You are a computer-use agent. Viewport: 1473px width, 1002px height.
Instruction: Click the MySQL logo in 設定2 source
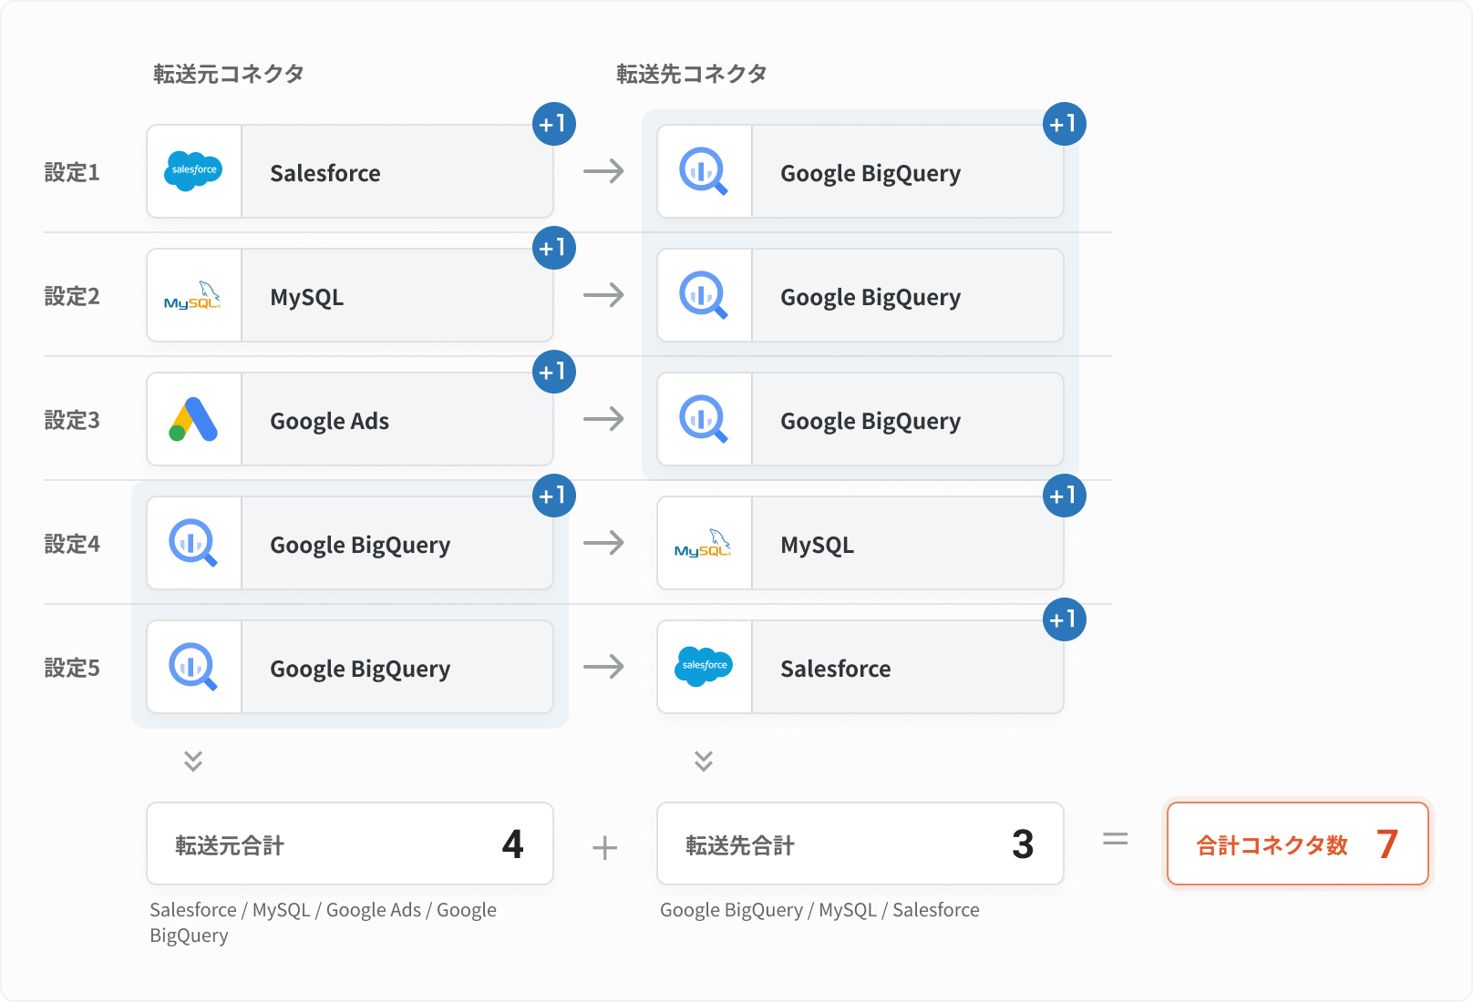[x=192, y=296]
